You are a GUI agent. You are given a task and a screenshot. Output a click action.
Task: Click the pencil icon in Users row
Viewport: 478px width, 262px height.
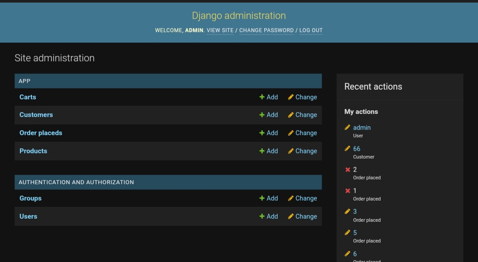pos(291,216)
